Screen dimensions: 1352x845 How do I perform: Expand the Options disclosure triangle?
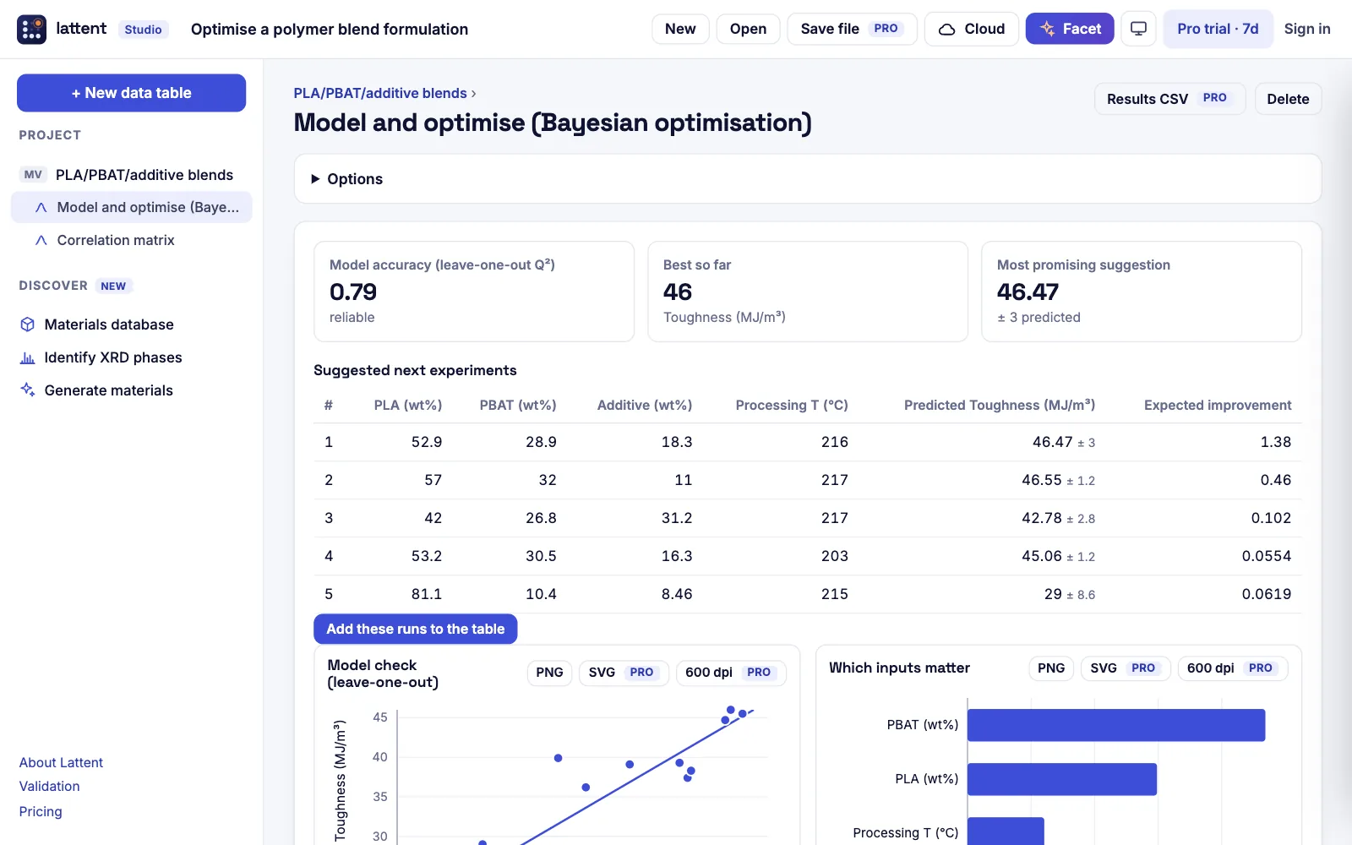(x=315, y=179)
